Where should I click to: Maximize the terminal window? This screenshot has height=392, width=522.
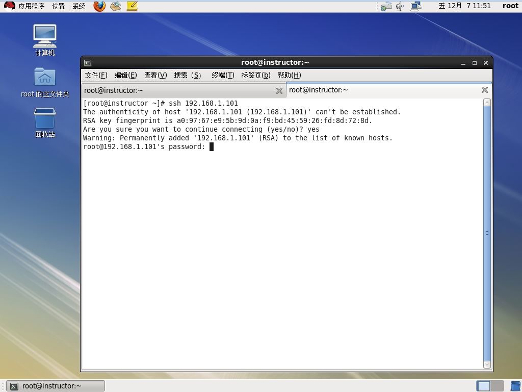(475, 63)
